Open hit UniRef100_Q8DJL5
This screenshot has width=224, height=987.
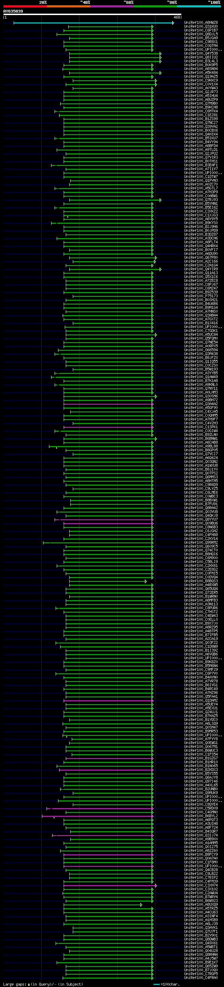[x=201, y=34]
